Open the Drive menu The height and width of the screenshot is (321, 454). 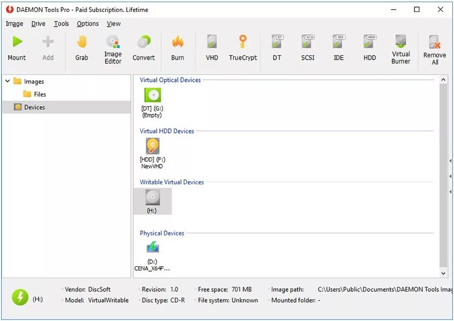click(x=38, y=24)
